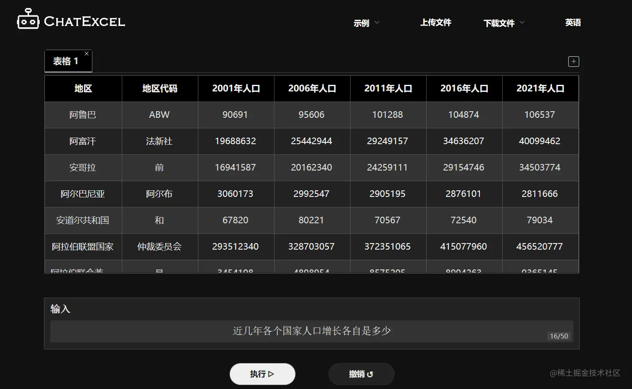Click the 安道尔共和国 region cell

[x=83, y=220]
